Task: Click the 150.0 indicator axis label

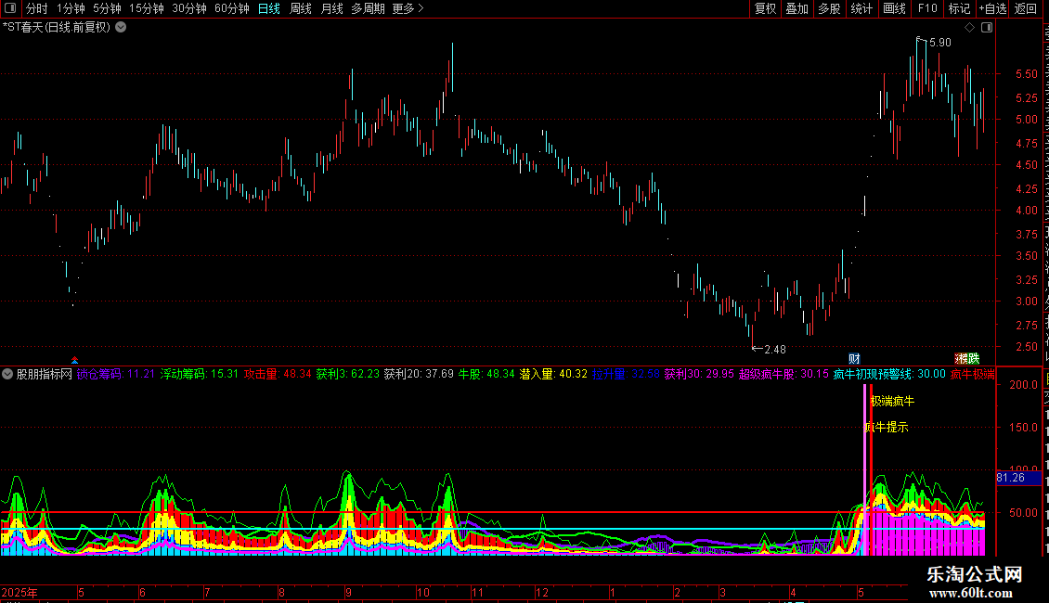Action: 1024,428
